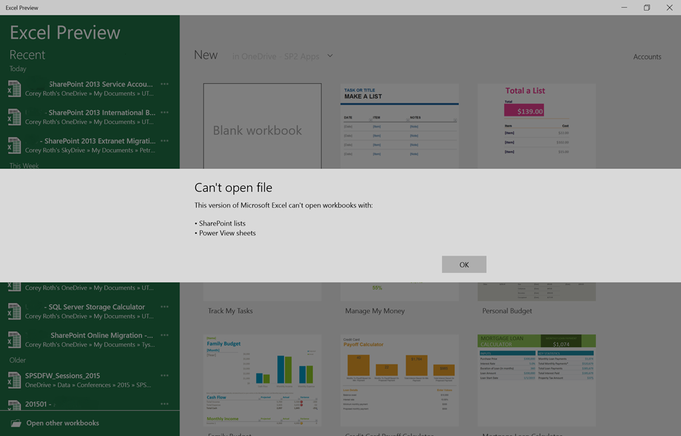Click the SharePoint lists bullet in the dialog
681x436 pixels.
click(219, 224)
